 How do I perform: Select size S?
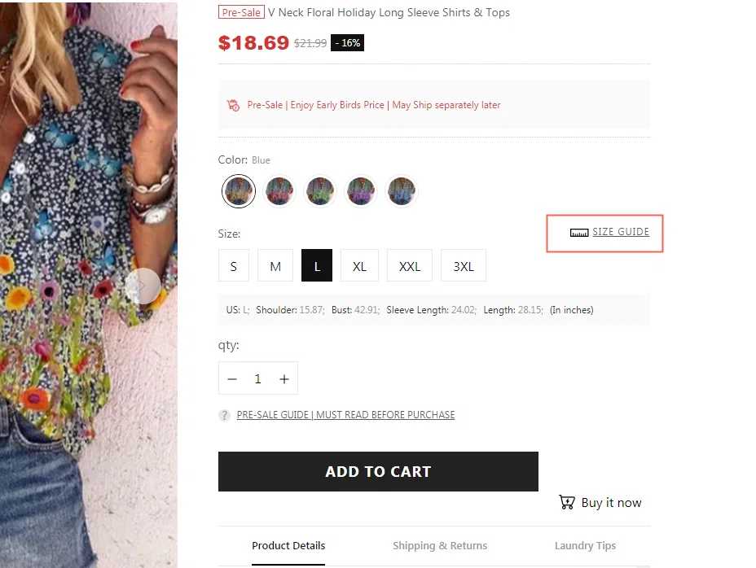234,266
